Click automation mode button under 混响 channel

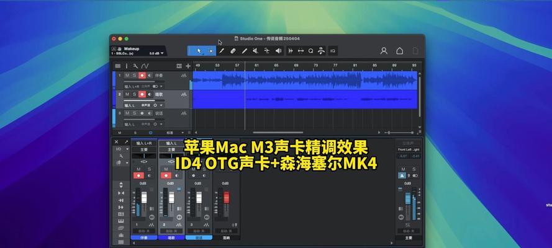[x=227, y=231]
